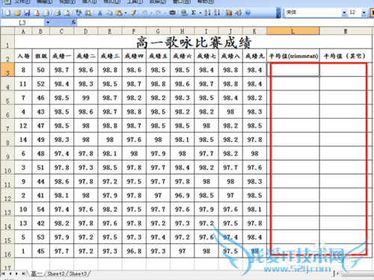Run the Spelling check icon
The height and width of the screenshot is (280, 374).
(79, 13)
